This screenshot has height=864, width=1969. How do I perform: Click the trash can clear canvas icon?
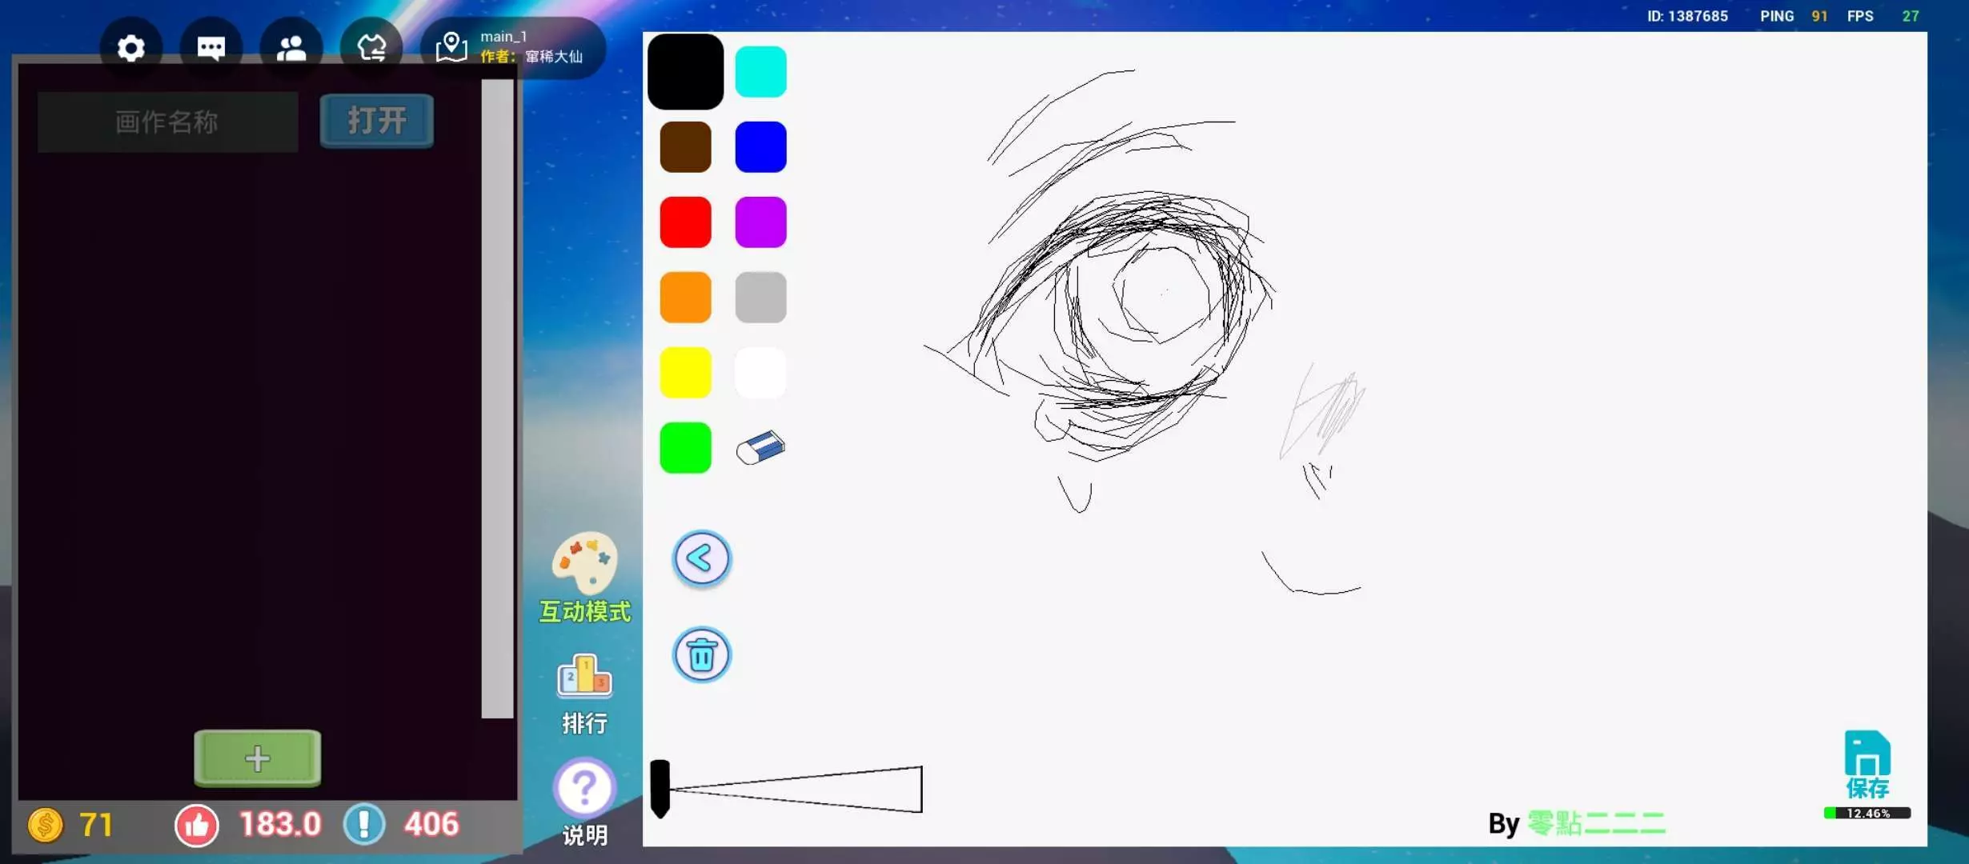(x=701, y=655)
